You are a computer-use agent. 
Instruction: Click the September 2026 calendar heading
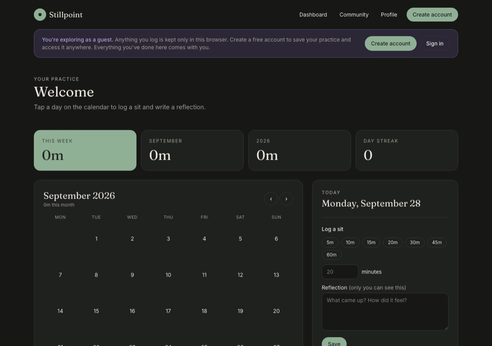pyautogui.click(x=79, y=196)
